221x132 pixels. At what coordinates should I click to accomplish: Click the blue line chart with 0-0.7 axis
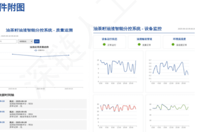[x=170, y=72]
